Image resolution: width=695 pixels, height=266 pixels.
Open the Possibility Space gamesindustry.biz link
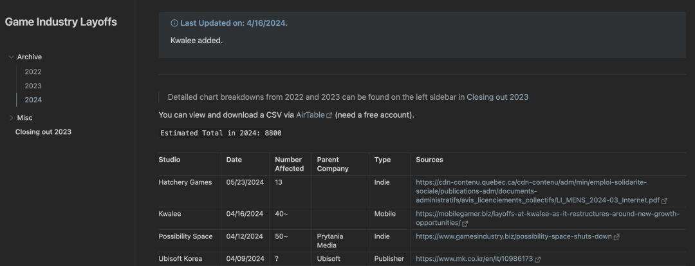tap(514, 236)
